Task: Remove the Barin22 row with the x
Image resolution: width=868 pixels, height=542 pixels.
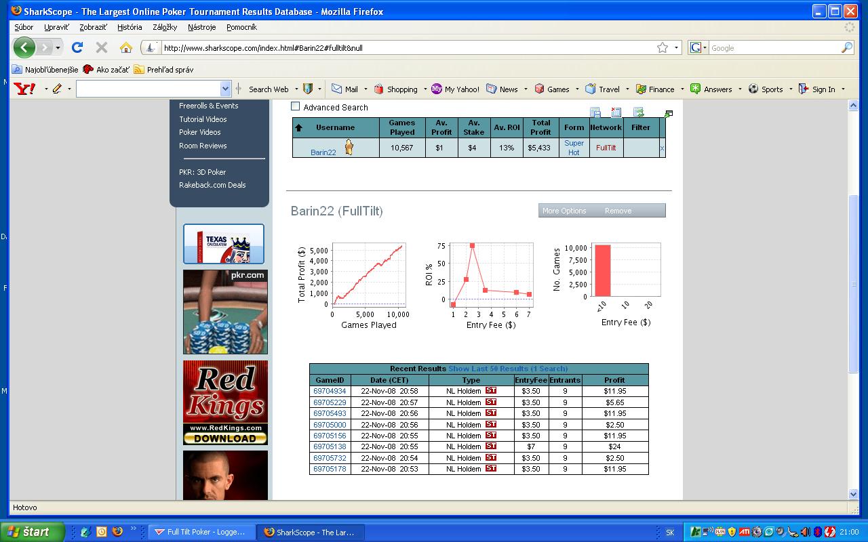Action: click(x=662, y=148)
